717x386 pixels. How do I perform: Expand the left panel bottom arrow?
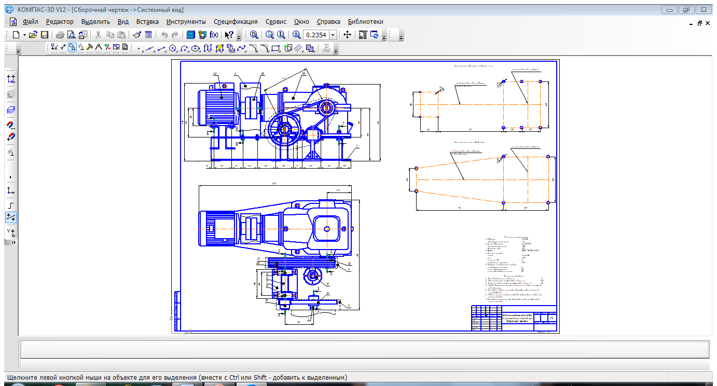pyautogui.click(x=14, y=242)
